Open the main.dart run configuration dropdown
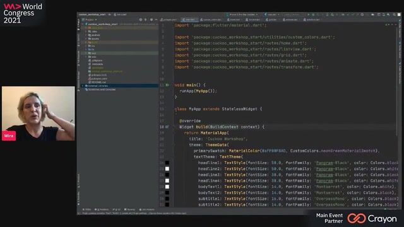The width and height of the screenshot is (404, 227). [x=272, y=15]
